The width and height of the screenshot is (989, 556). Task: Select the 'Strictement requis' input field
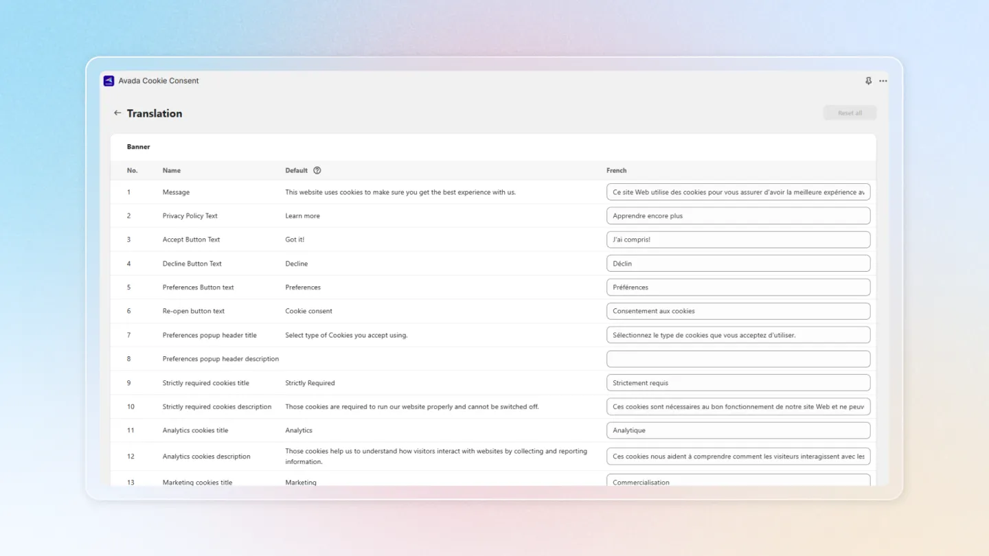click(738, 383)
